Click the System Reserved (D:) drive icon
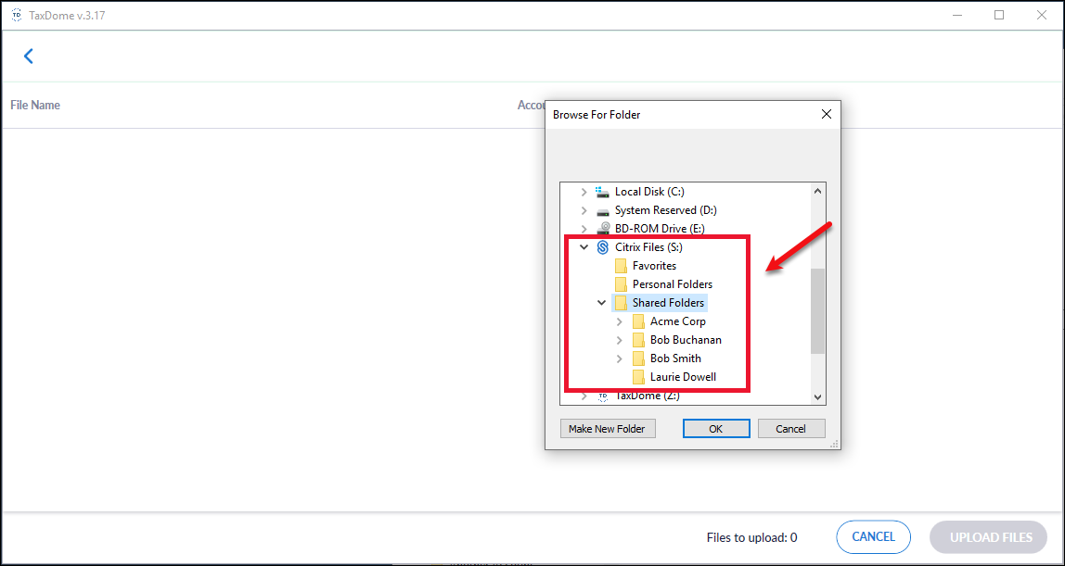The image size is (1065, 566). 603,210
